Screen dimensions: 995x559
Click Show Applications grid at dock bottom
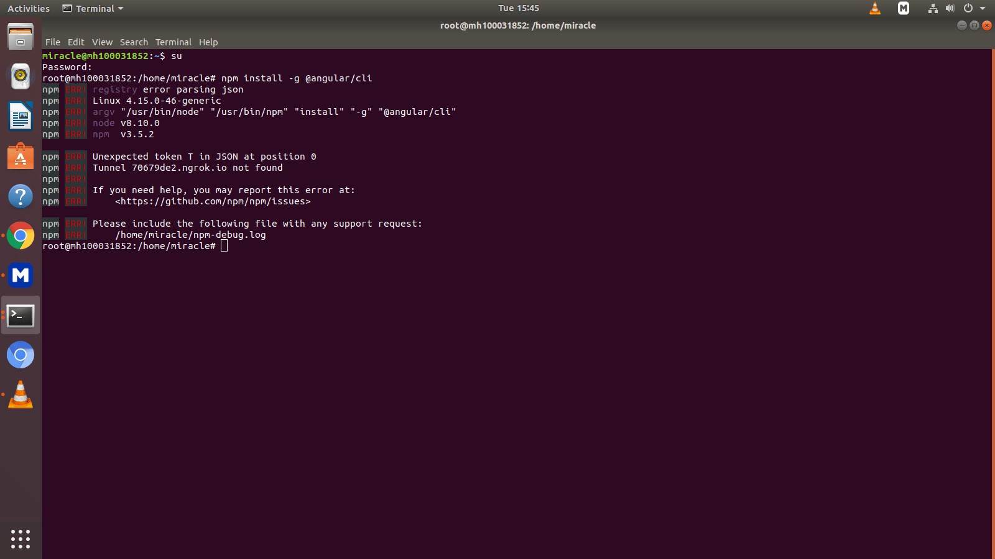click(x=21, y=539)
